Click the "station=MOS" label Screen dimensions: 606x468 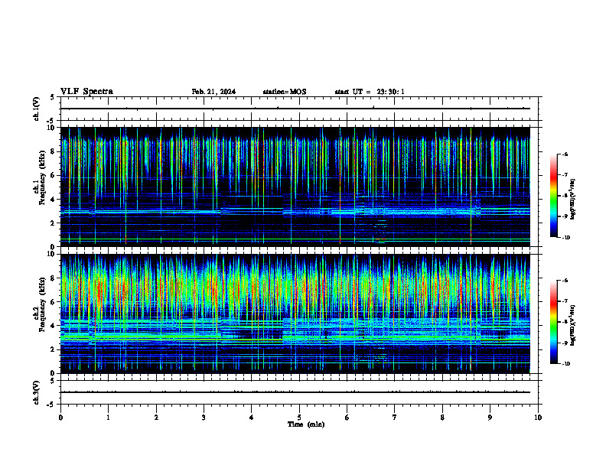click(x=285, y=92)
